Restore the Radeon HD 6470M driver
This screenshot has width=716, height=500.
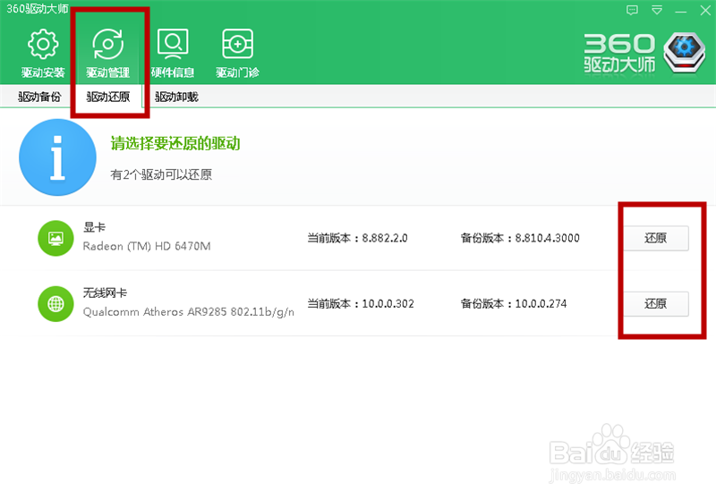click(x=656, y=238)
